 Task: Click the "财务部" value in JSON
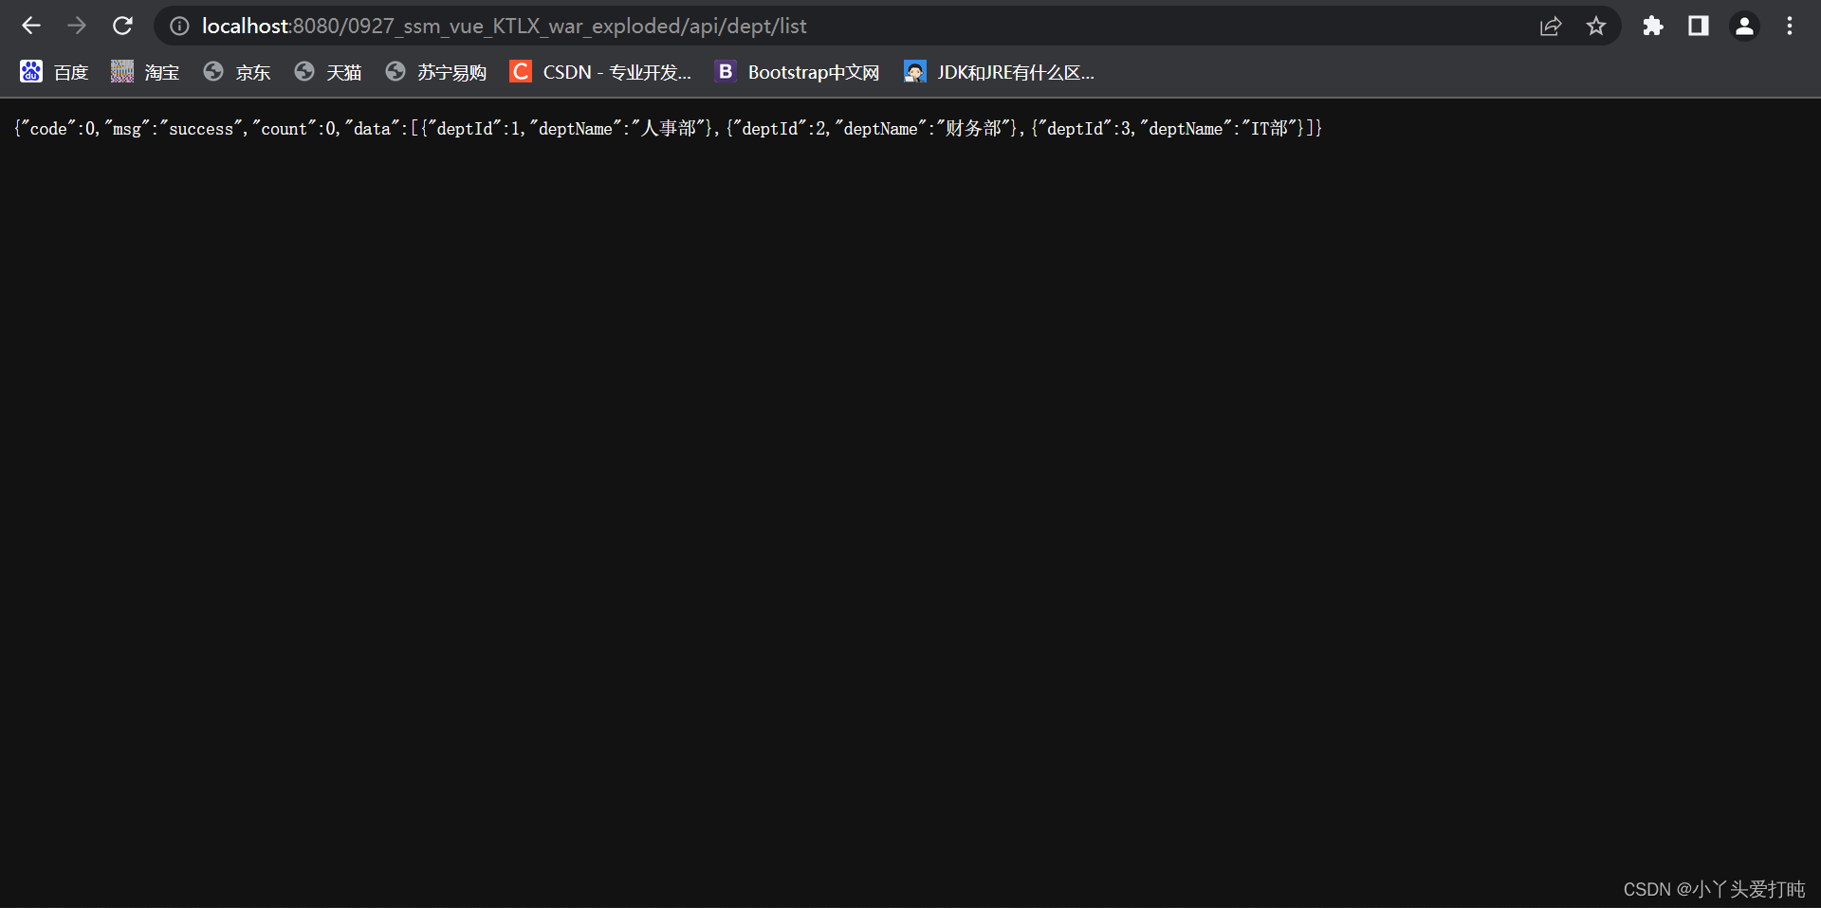pos(974,128)
